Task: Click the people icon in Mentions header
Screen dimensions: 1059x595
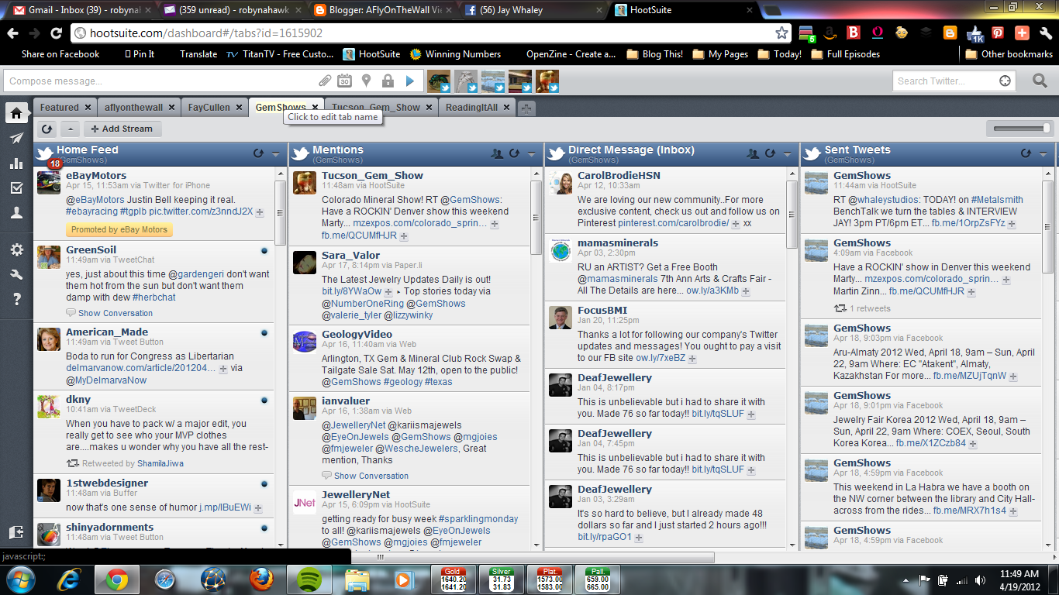Action: click(498, 153)
